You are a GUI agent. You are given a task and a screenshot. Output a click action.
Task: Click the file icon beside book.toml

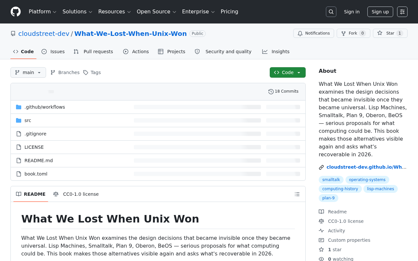click(19, 174)
